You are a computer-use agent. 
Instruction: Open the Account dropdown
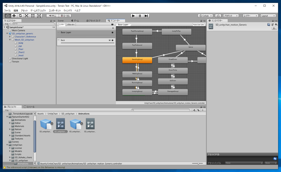point(231,16)
